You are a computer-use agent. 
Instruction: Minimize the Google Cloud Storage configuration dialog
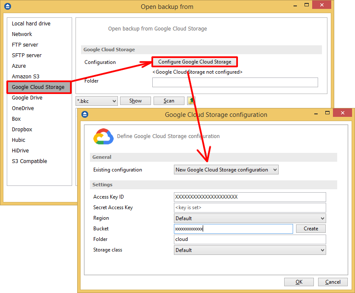coord(316,113)
